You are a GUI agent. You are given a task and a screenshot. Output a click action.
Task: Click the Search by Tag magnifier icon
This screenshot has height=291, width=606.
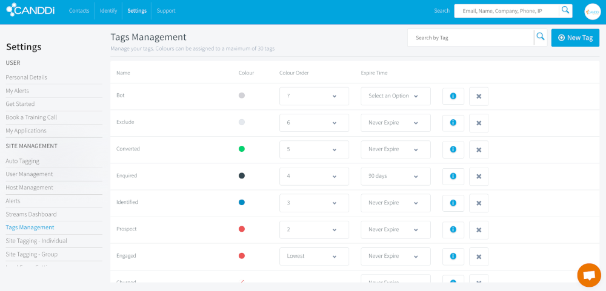click(541, 38)
